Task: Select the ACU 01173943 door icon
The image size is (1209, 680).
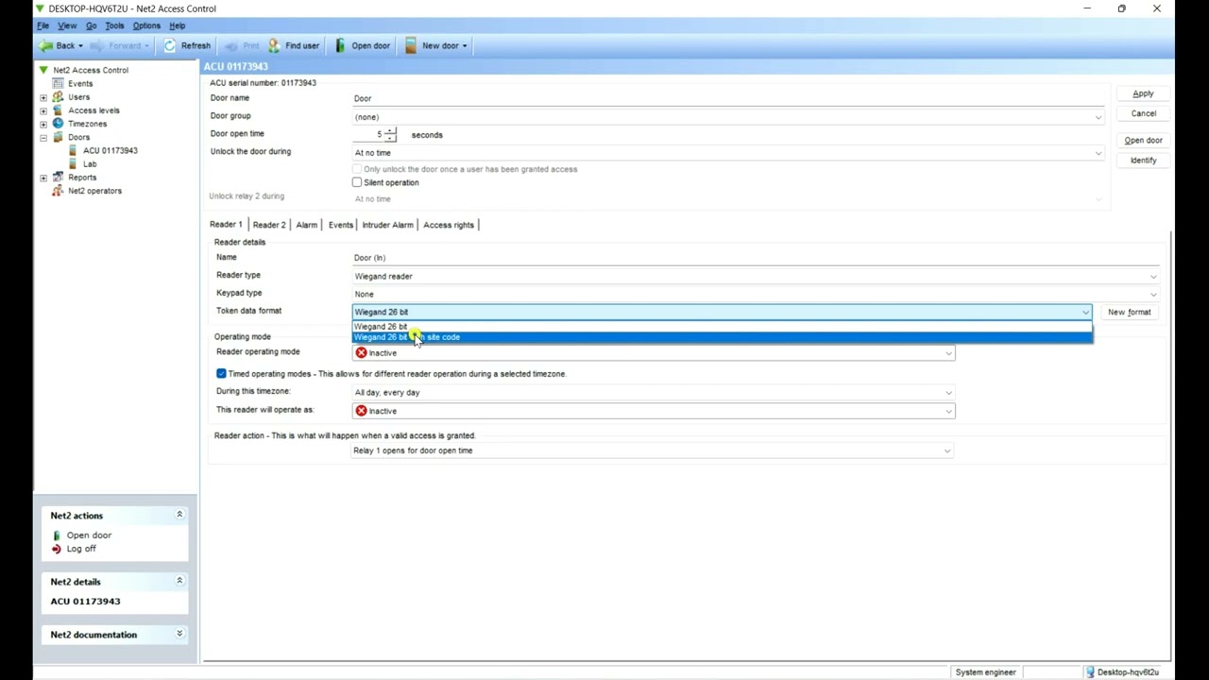Action: tap(74, 150)
